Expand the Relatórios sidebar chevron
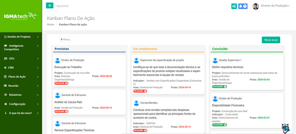 (x=38, y=95)
